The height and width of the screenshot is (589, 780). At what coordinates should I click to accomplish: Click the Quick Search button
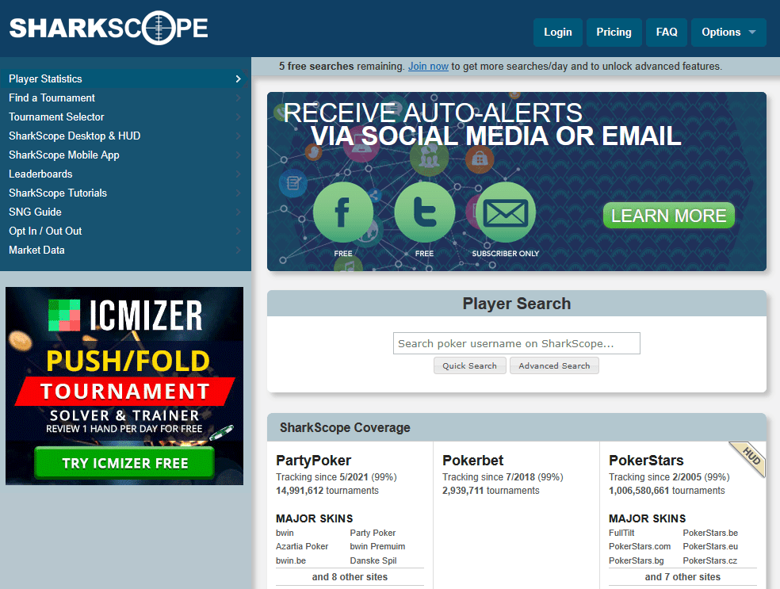469,365
